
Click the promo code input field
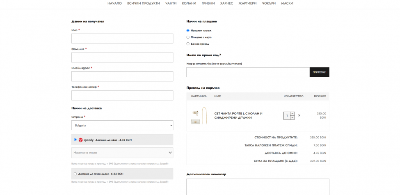click(x=248, y=72)
